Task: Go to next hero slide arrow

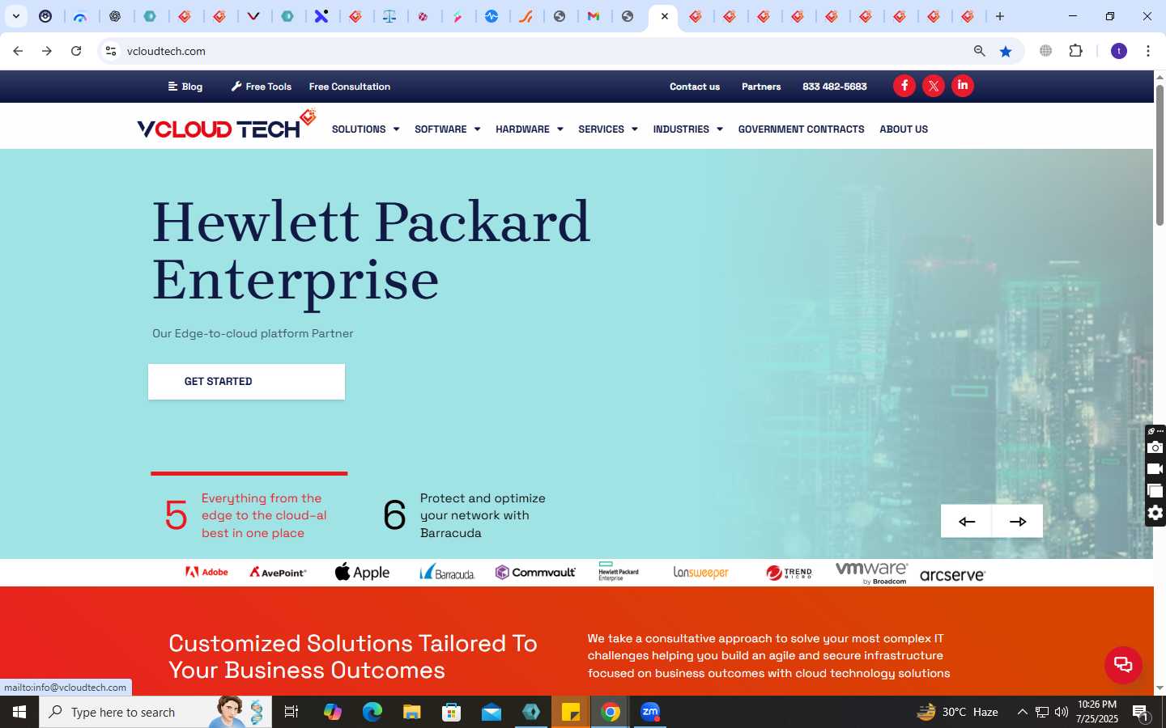Action: 1018,522
